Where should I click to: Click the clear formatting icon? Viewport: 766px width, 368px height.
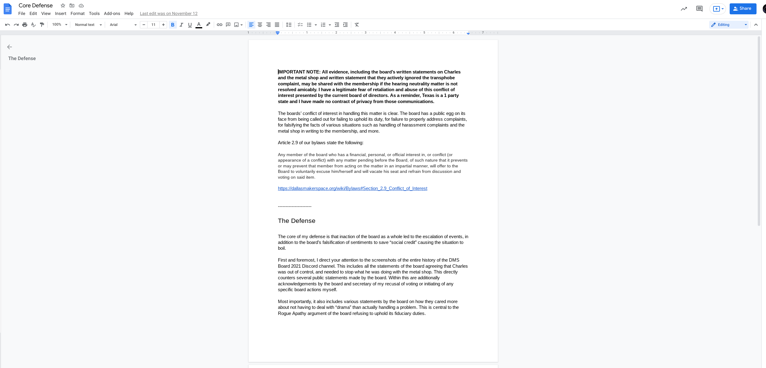[357, 25]
